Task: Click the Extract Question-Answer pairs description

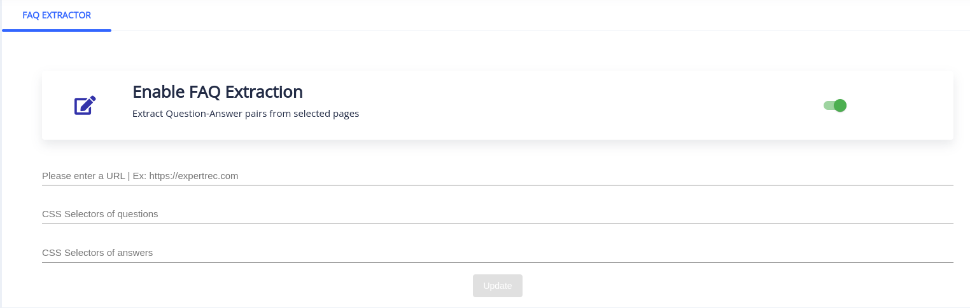Action: (246, 114)
